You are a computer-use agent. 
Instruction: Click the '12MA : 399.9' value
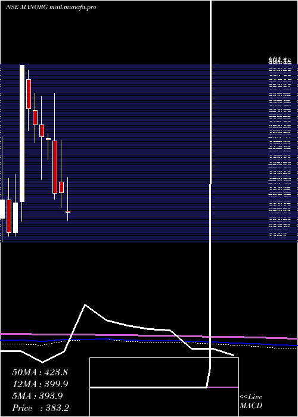coord(40,384)
